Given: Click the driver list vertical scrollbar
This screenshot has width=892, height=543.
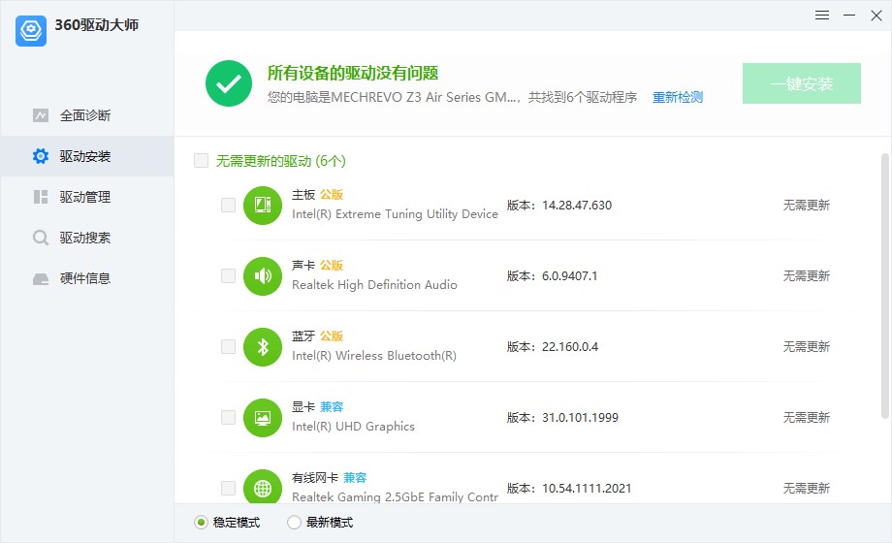Looking at the screenshot, I should pos(884,286).
